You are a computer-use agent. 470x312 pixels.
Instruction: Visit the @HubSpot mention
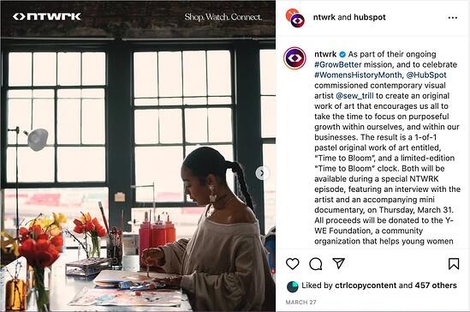[426, 75]
